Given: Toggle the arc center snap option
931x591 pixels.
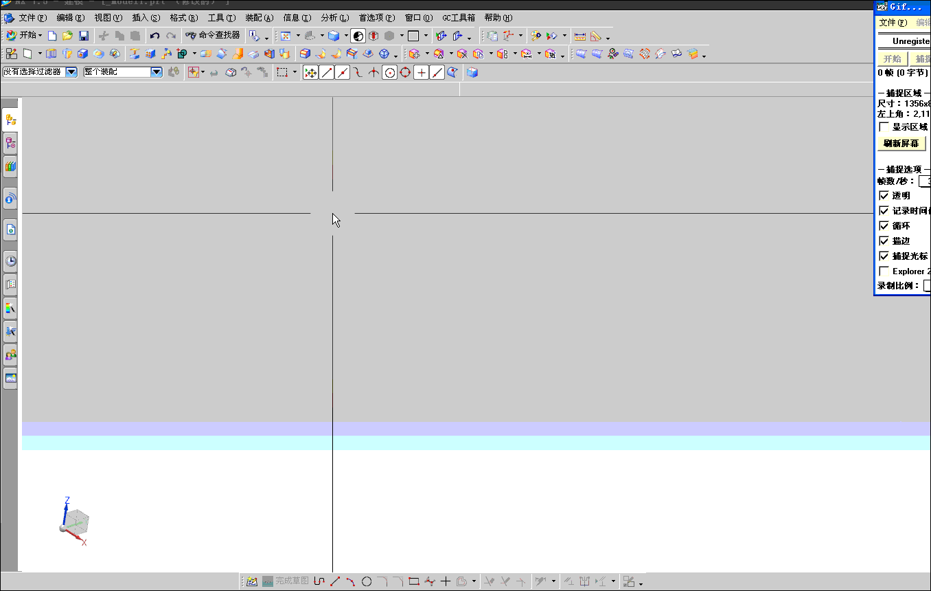Looking at the screenshot, I should [390, 72].
